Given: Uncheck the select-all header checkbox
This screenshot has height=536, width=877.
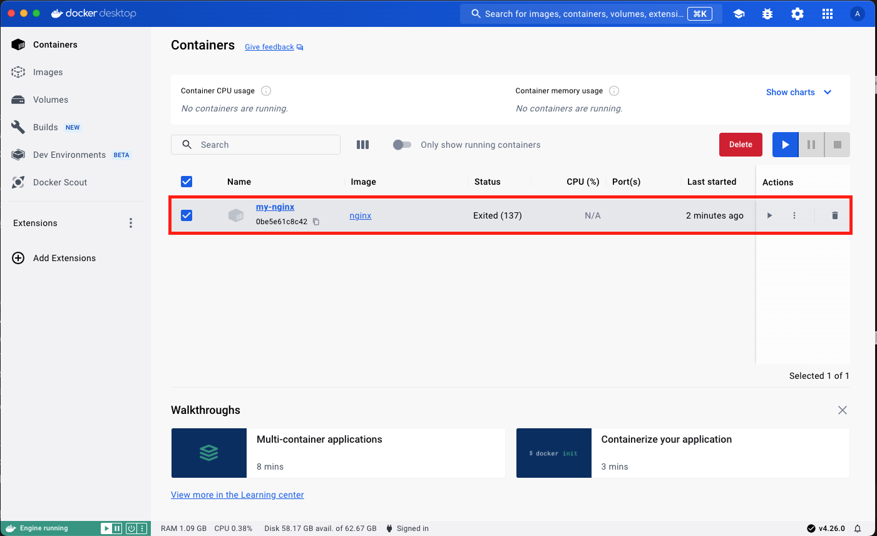Looking at the screenshot, I should (x=187, y=182).
